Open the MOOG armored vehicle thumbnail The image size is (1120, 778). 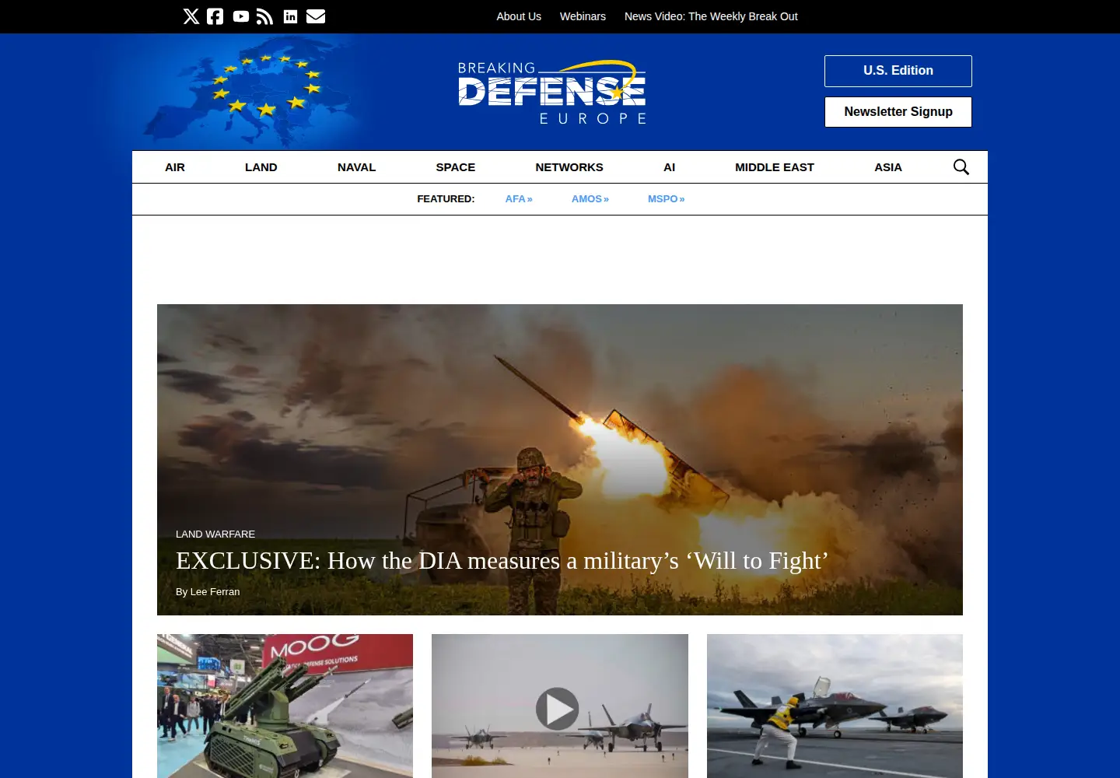[285, 706]
